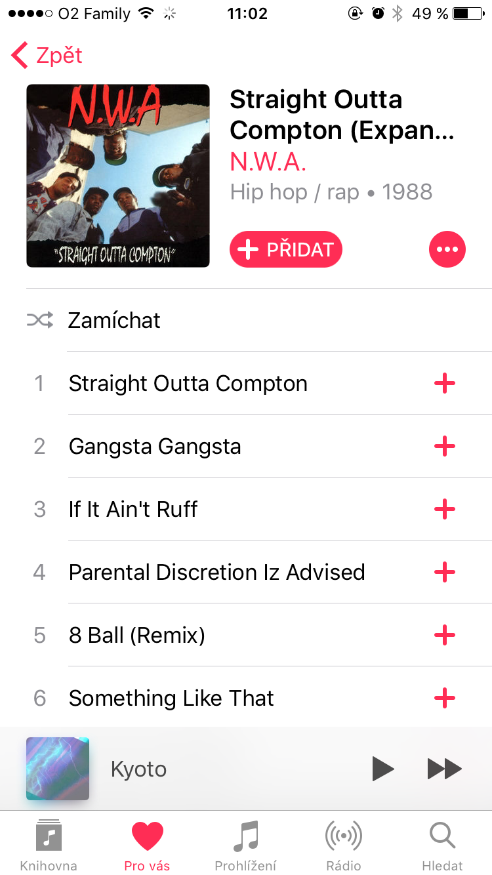Play the Kyoto track in mini player
The image size is (492, 875).
point(383,769)
